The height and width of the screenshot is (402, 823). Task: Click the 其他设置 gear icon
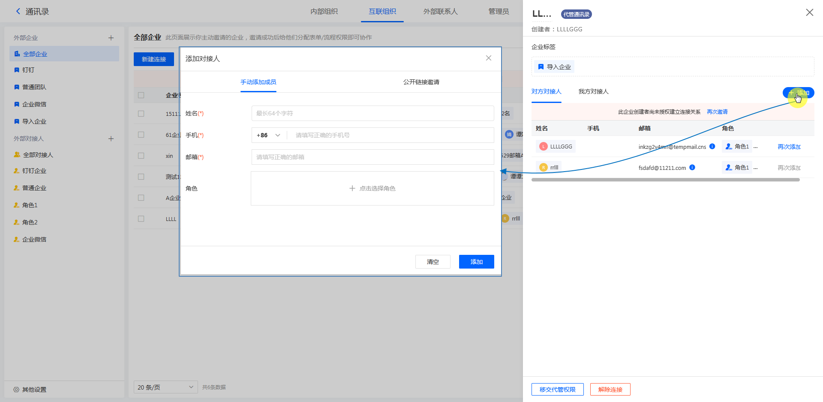[16, 390]
